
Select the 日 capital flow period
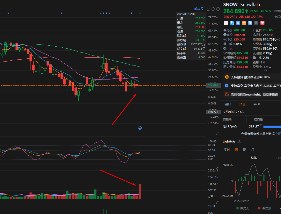[x=236, y=150]
